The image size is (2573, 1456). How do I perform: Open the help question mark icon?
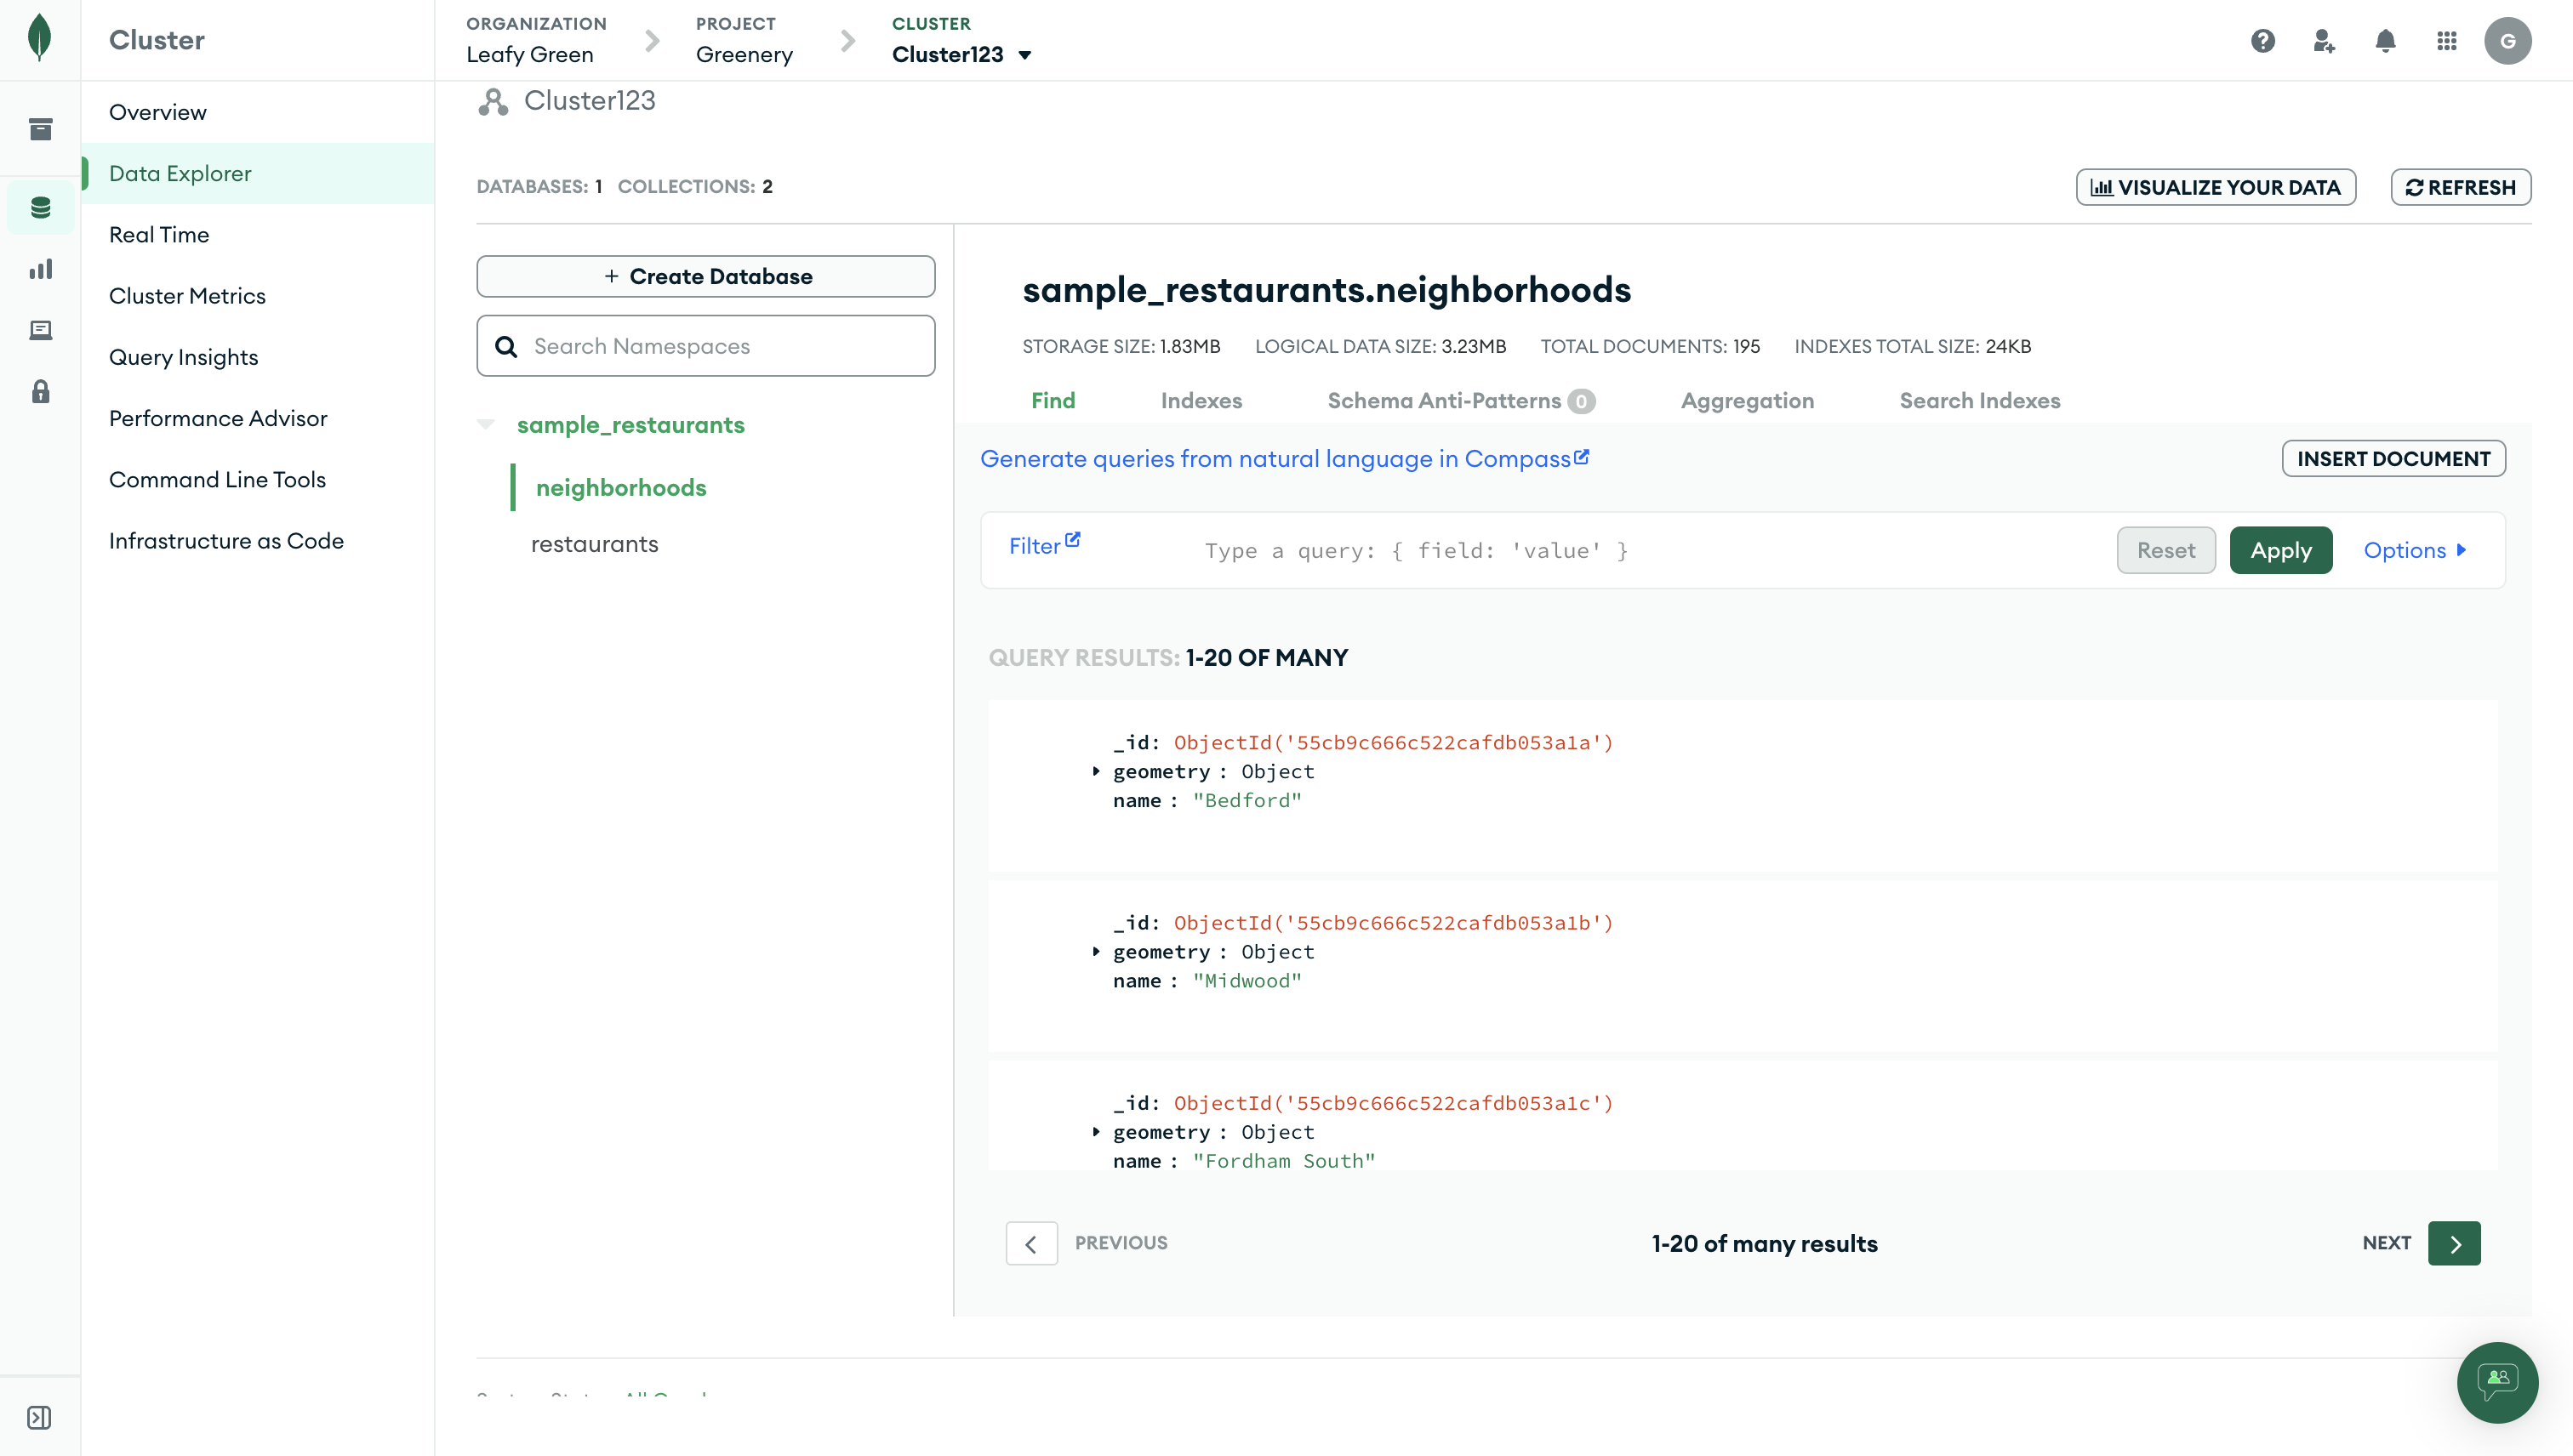pyautogui.click(x=2263, y=40)
